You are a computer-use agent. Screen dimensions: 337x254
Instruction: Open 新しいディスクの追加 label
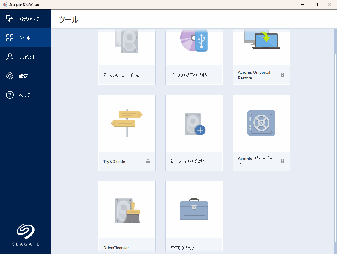(188, 162)
